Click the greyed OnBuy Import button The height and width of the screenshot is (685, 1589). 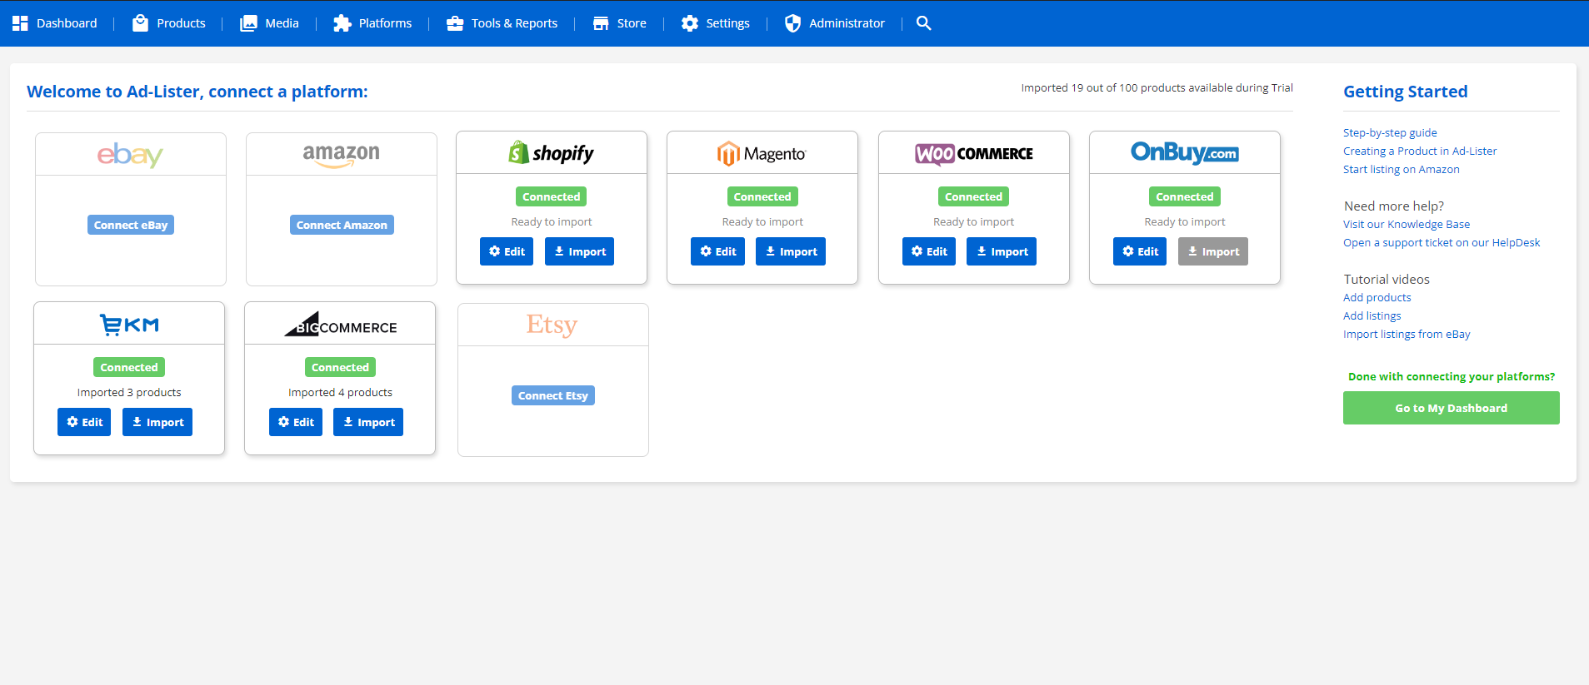pyautogui.click(x=1213, y=251)
